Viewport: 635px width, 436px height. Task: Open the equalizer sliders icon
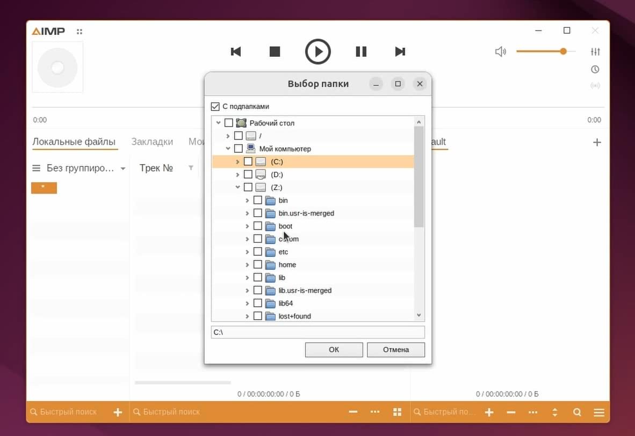point(595,52)
